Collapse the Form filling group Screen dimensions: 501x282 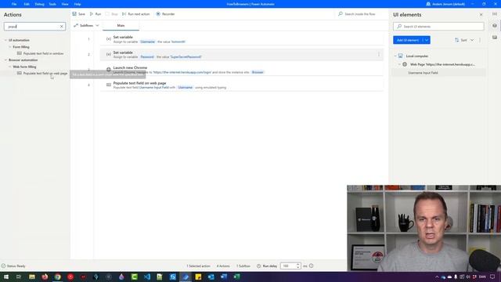tap(10, 47)
